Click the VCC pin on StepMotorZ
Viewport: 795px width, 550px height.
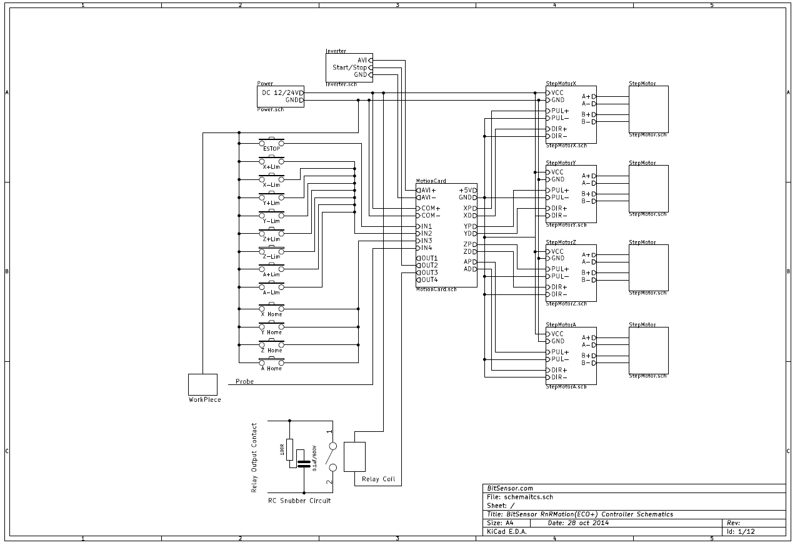pyautogui.click(x=555, y=251)
